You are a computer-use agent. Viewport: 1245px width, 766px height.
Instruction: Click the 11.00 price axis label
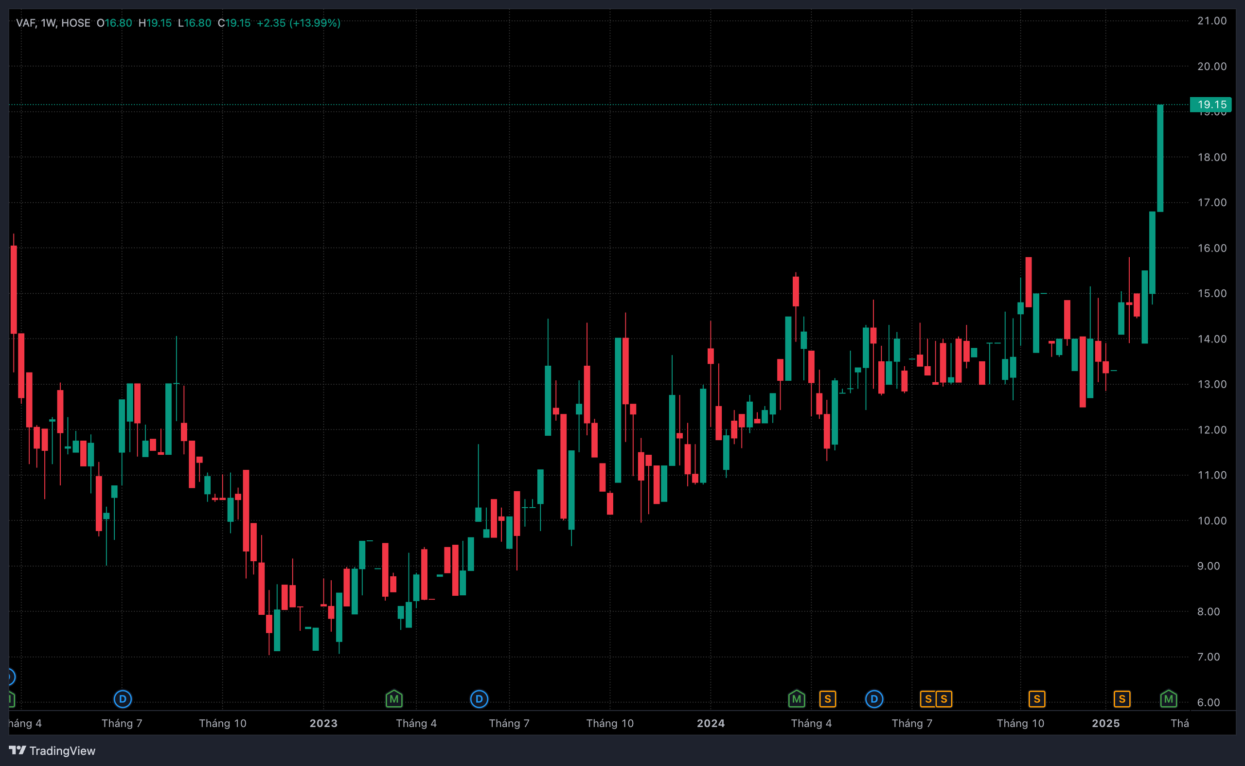(1212, 475)
